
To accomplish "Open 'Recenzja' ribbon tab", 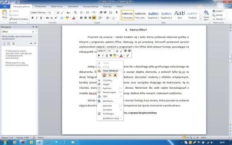I will coord(107,7).
